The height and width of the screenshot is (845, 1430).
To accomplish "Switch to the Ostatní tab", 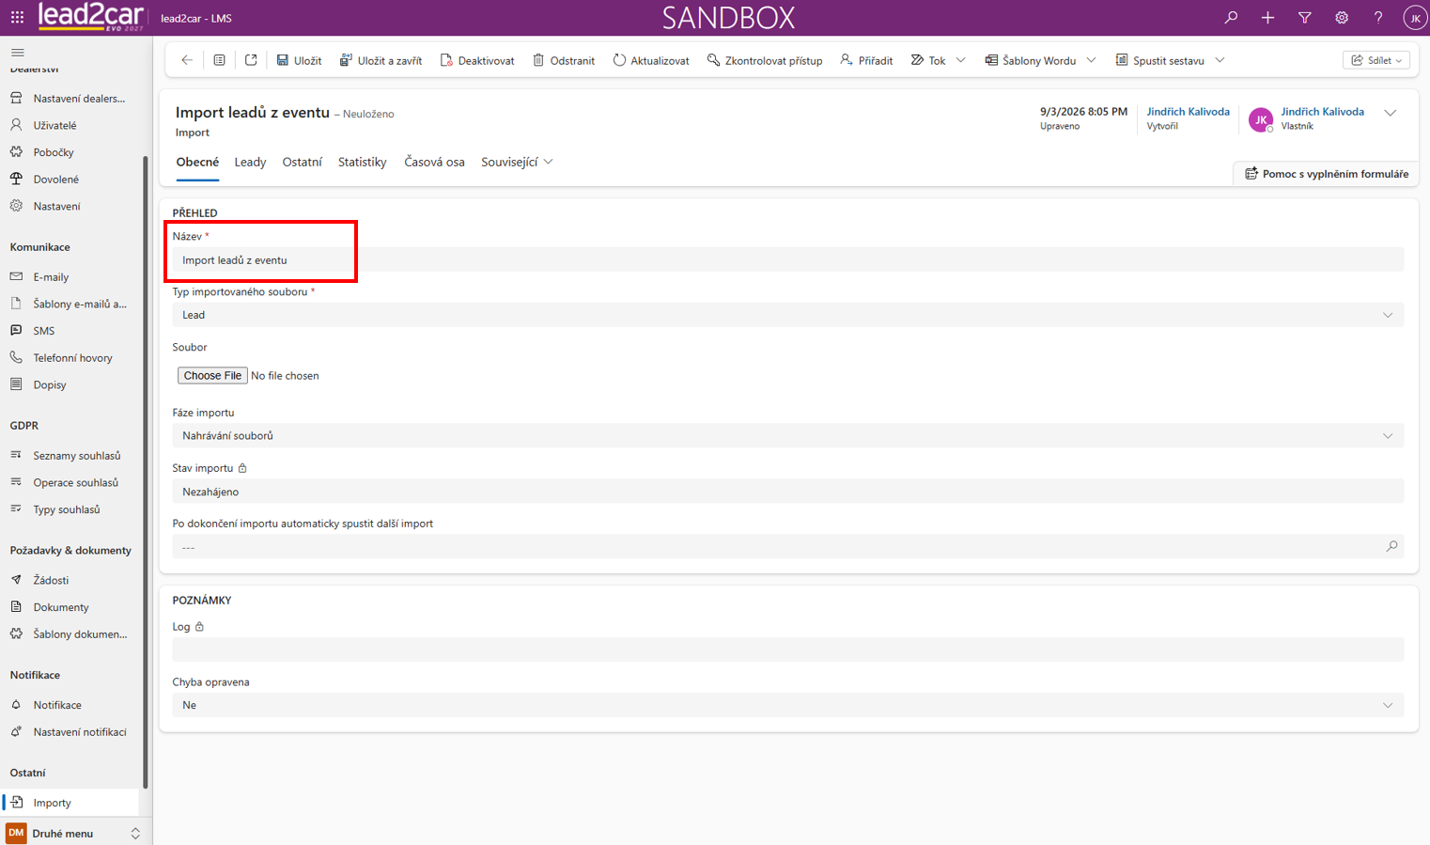I will point(303,162).
